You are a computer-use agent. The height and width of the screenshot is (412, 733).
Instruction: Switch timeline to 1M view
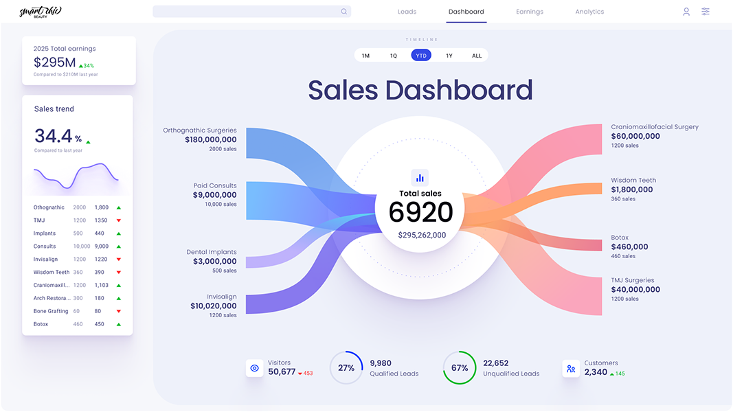[366, 55]
